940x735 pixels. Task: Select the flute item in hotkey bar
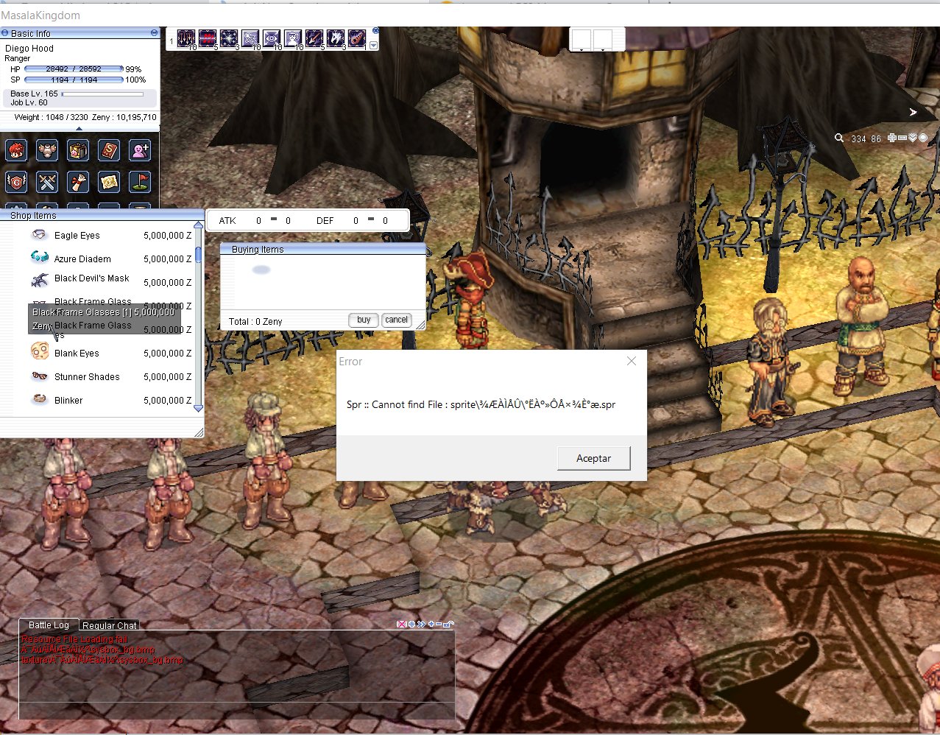(357, 38)
